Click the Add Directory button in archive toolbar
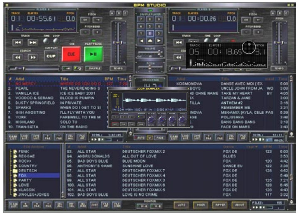The image size is (298, 215). coord(25,205)
